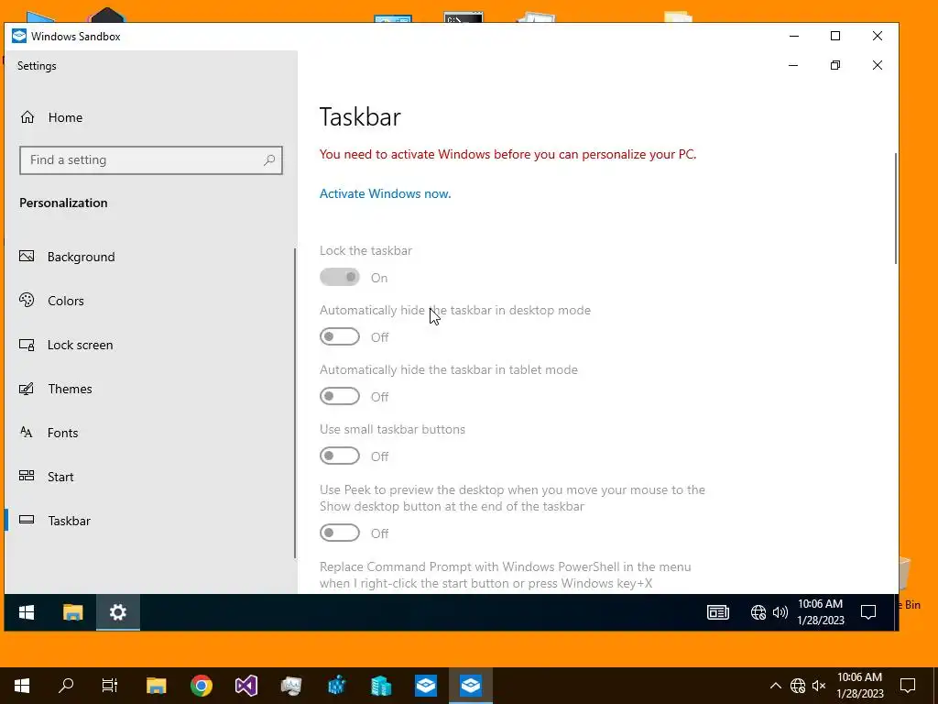Image resolution: width=938 pixels, height=704 pixels.
Task: Open the host Windows Start menu
Action: (22, 686)
